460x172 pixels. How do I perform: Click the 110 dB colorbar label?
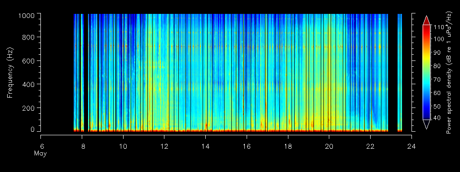click(x=438, y=27)
